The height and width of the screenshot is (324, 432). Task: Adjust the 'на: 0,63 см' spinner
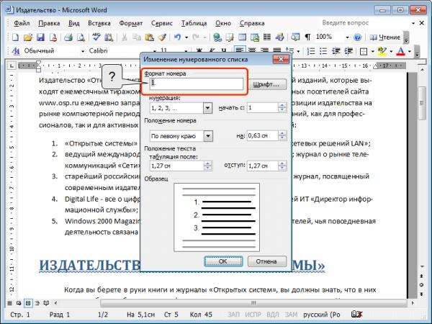coord(282,135)
